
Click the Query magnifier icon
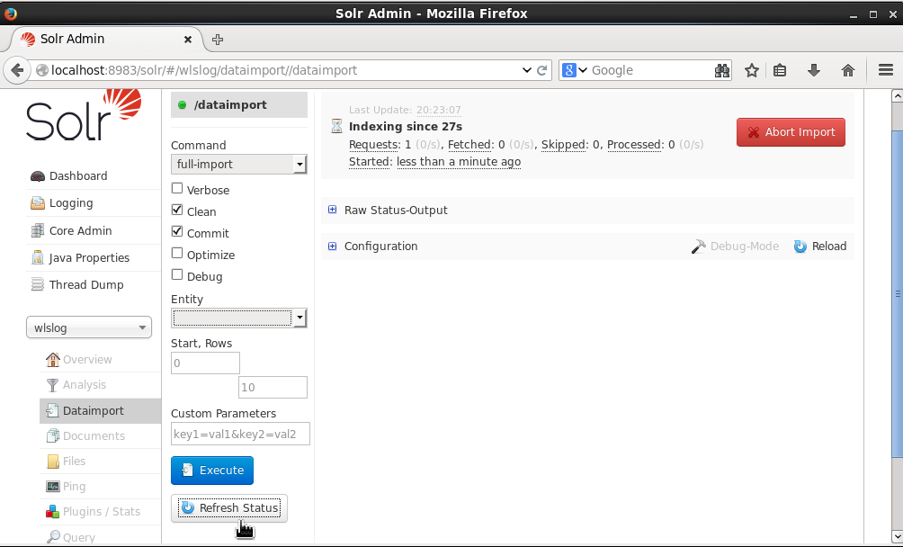click(x=52, y=536)
